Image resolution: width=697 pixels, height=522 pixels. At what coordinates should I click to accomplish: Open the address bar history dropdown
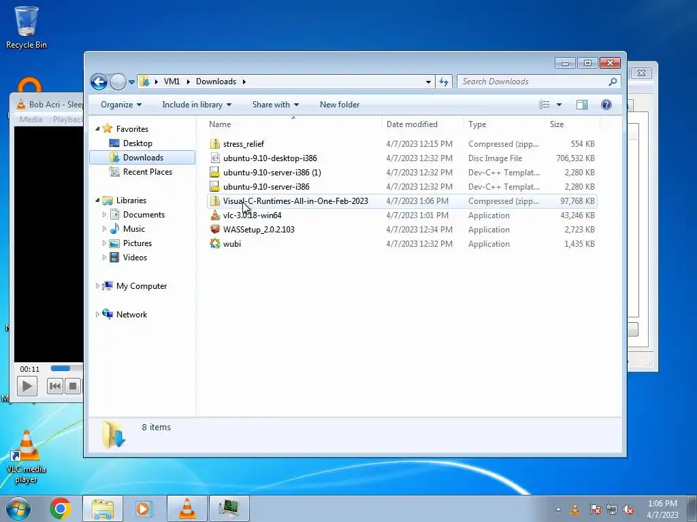point(428,82)
